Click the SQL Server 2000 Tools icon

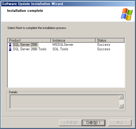click(x=10, y=49)
